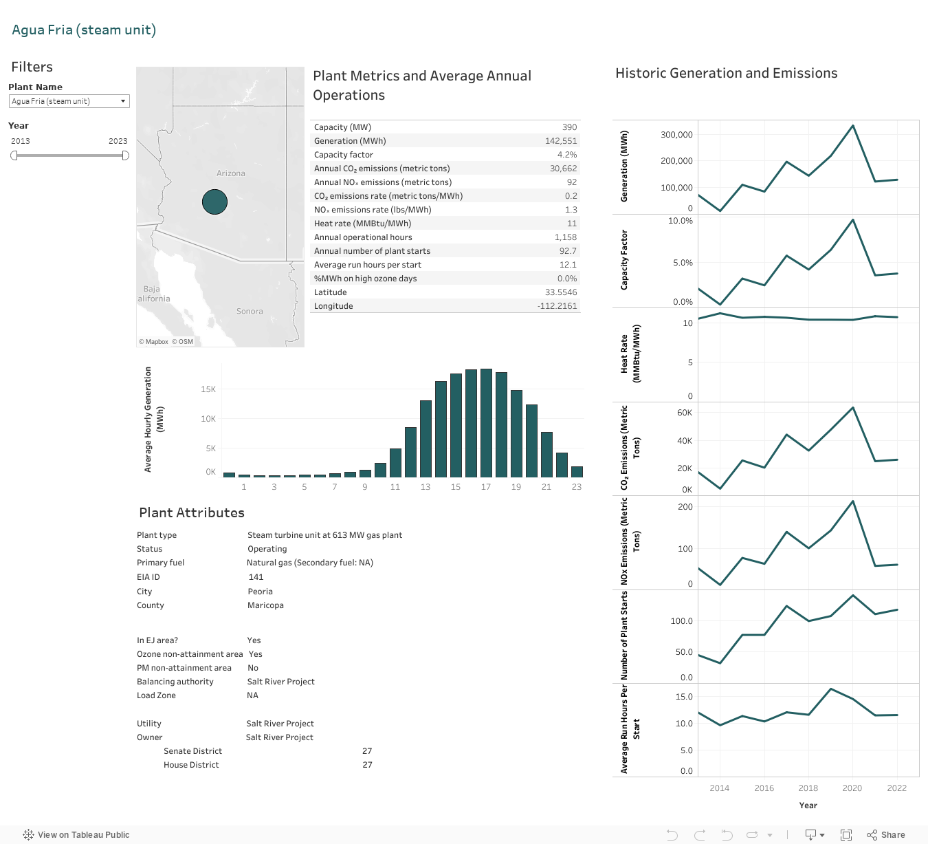Image resolution: width=928 pixels, height=844 pixels.
Task: Click the Utility row label
Action: 149,724
